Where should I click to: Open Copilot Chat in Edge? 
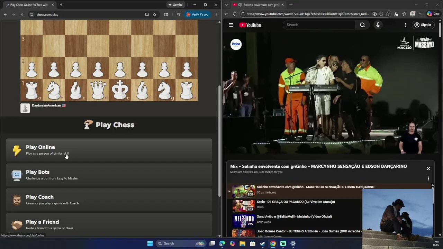coord(433,14)
